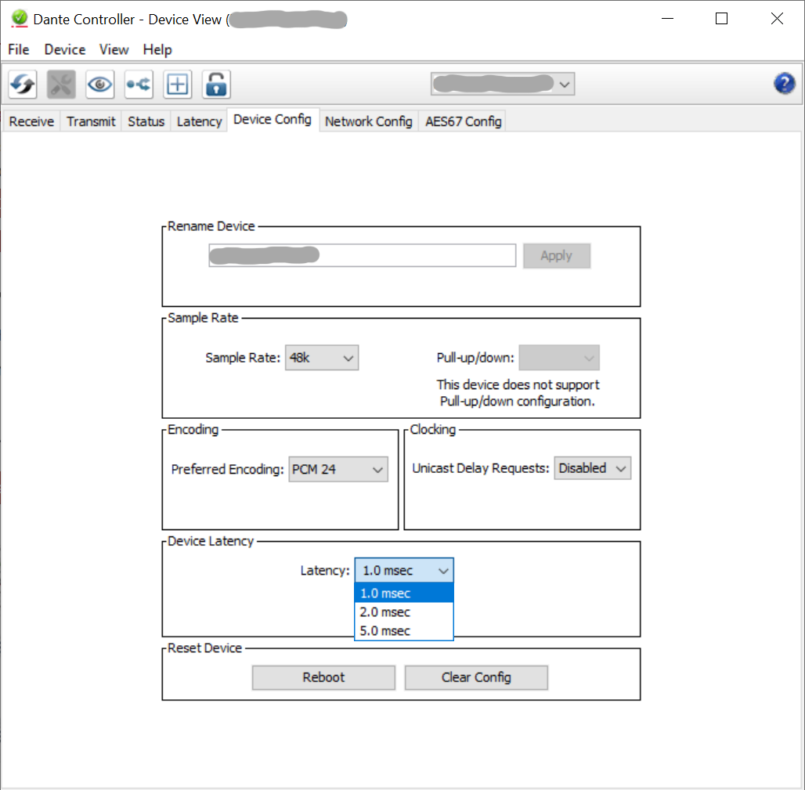Screen dimensions: 805x790
Task: Select 1.0 msec latency option
Action: point(404,593)
